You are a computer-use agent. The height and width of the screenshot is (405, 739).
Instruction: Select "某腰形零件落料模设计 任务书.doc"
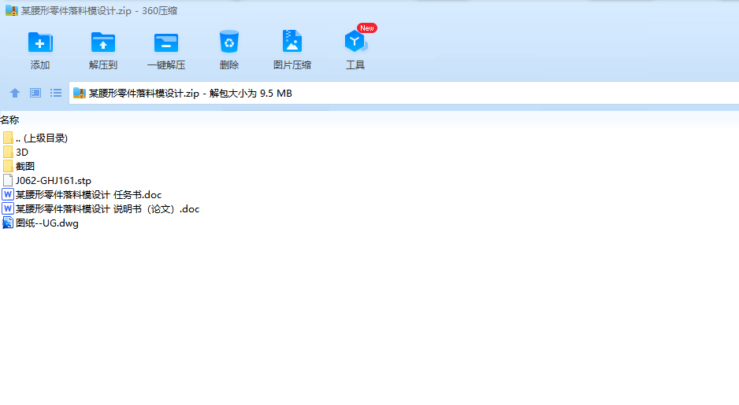[x=88, y=195]
